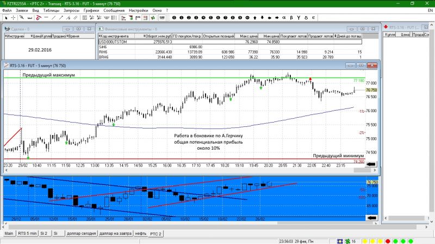Insert the beta symbol marker
Image resolution: width=435 pixels, height=244 pixels.
pyautogui.click(x=291, y=18)
